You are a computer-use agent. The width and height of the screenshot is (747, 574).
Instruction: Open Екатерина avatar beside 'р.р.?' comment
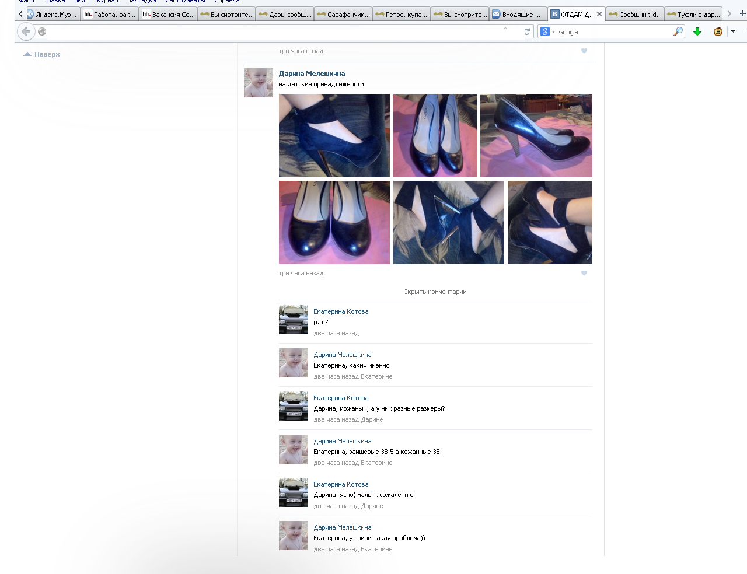pos(294,320)
